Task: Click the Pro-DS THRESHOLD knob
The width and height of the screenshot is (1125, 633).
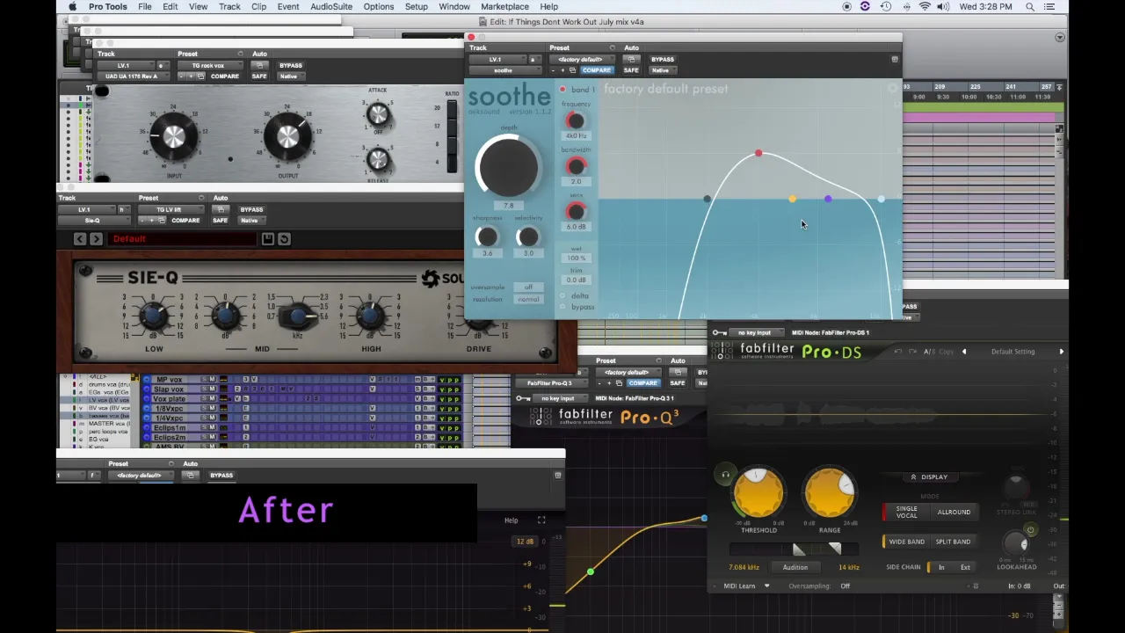Action: [x=758, y=494]
